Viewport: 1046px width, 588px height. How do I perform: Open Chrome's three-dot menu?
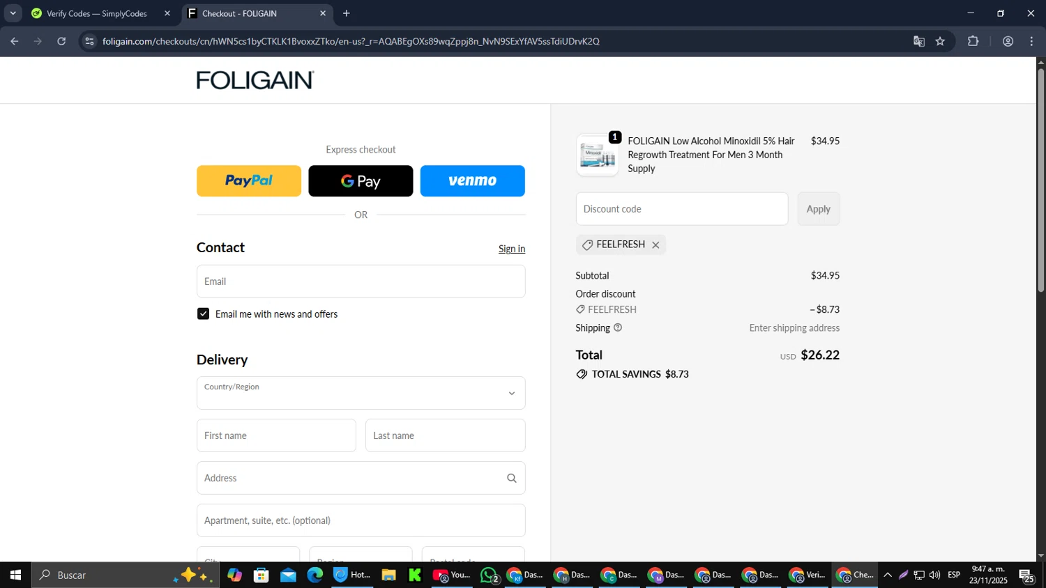[x=1032, y=41]
